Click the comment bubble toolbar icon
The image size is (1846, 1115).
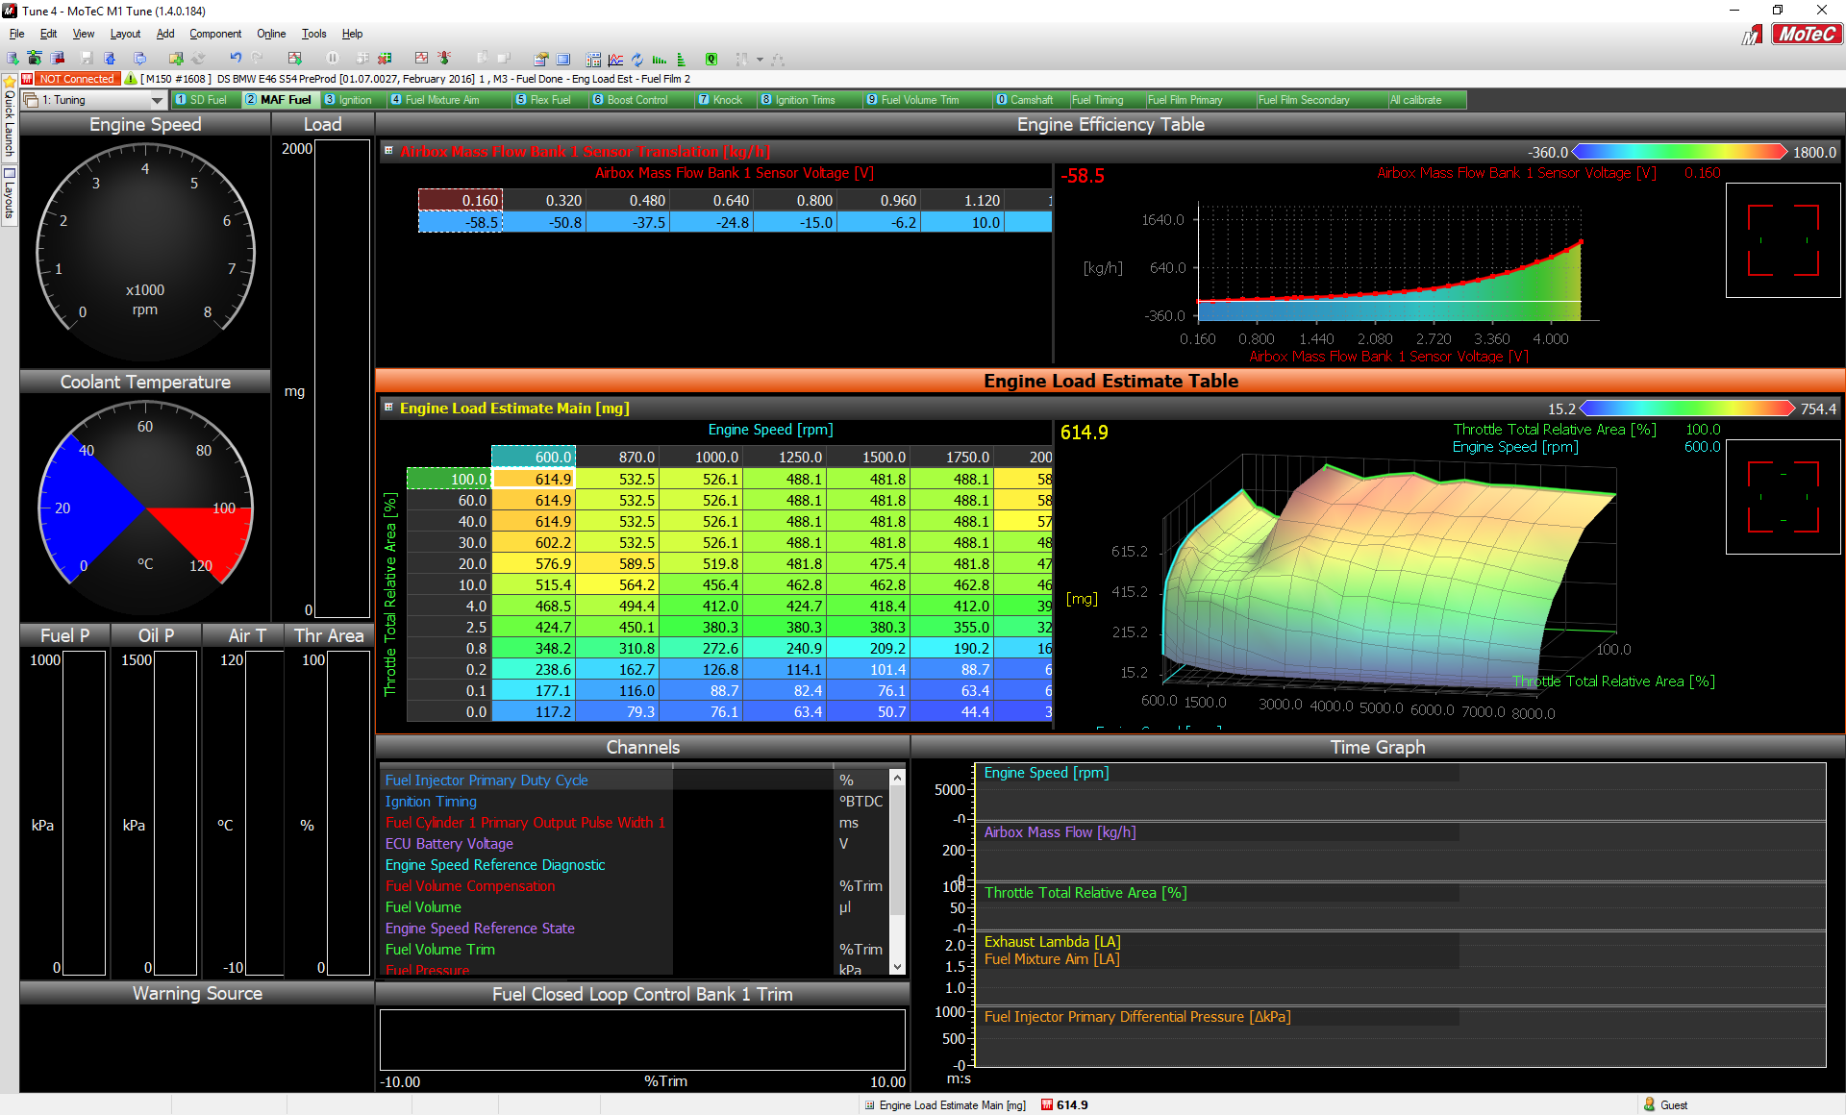tap(140, 59)
